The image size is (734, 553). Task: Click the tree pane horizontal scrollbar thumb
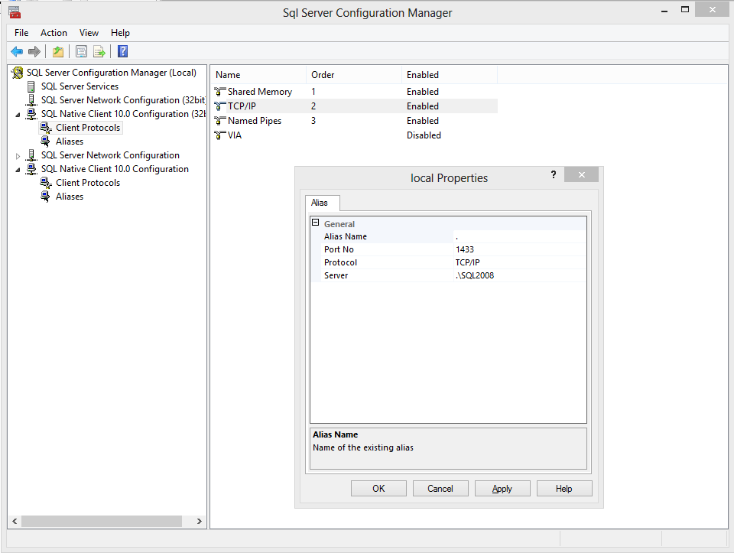[102, 521]
